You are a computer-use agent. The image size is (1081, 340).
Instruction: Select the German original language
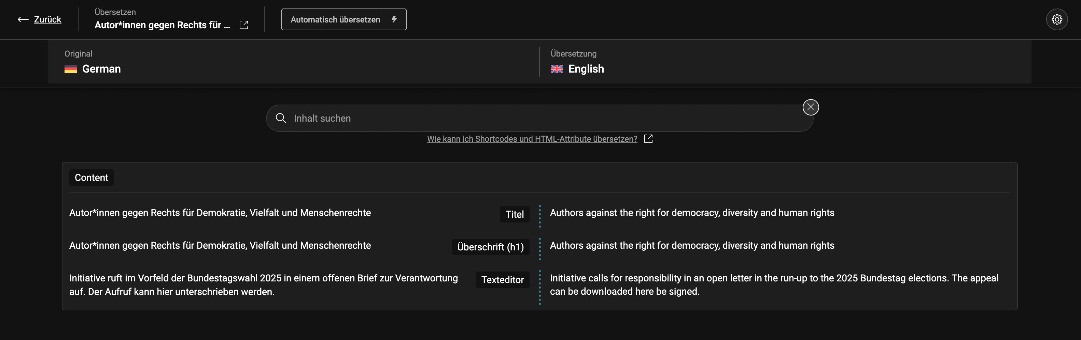[101, 69]
